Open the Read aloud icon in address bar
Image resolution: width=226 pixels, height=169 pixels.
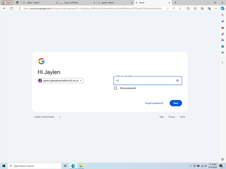[x=174, y=9]
